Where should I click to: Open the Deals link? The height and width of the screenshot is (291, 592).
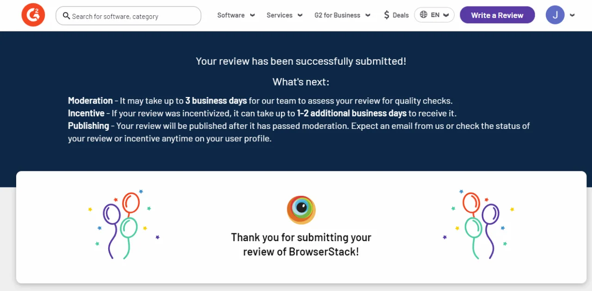click(x=396, y=15)
